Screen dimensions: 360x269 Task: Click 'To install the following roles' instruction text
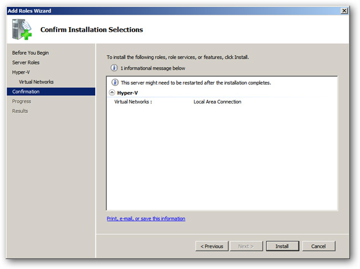[x=178, y=57]
